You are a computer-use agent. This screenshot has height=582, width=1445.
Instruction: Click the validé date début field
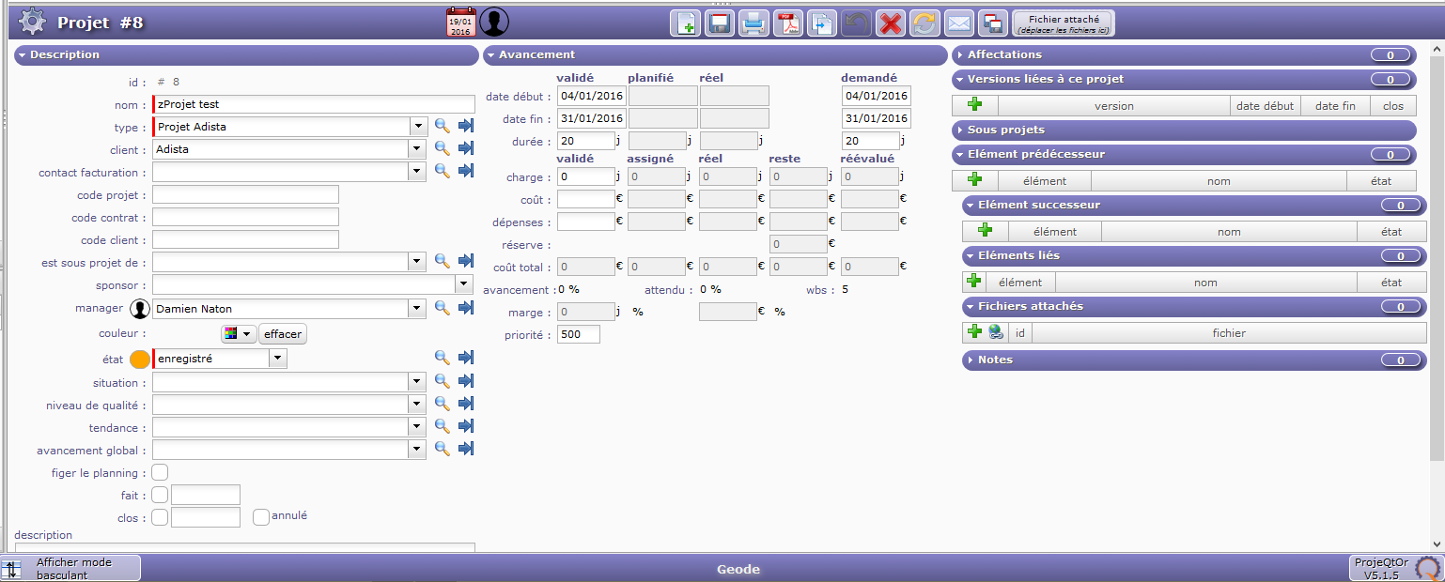591,96
